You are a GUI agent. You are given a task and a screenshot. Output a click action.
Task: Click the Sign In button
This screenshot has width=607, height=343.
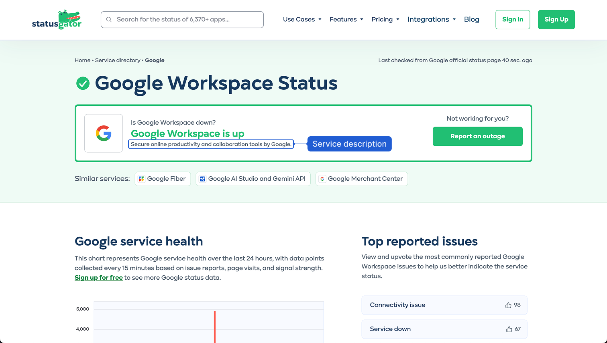pyautogui.click(x=513, y=20)
